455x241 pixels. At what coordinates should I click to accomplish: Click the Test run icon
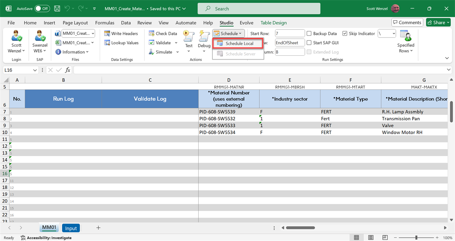coord(188,37)
